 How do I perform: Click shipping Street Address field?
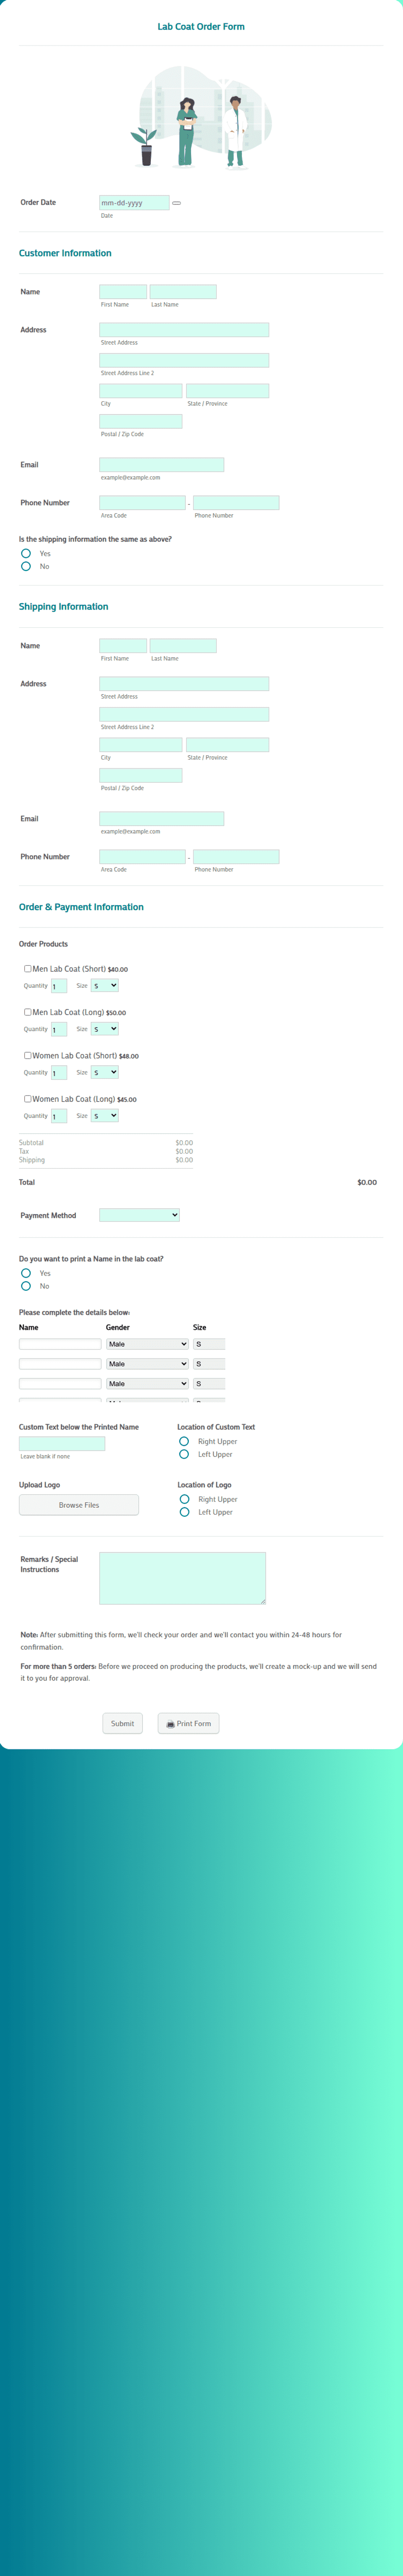(x=184, y=684)
